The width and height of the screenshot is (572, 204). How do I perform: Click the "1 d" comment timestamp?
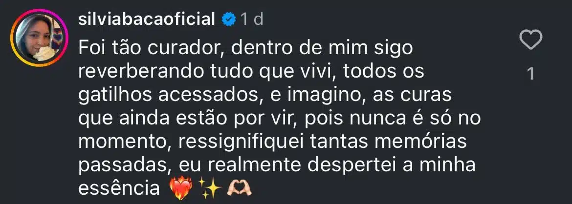[x=252, y=20]
